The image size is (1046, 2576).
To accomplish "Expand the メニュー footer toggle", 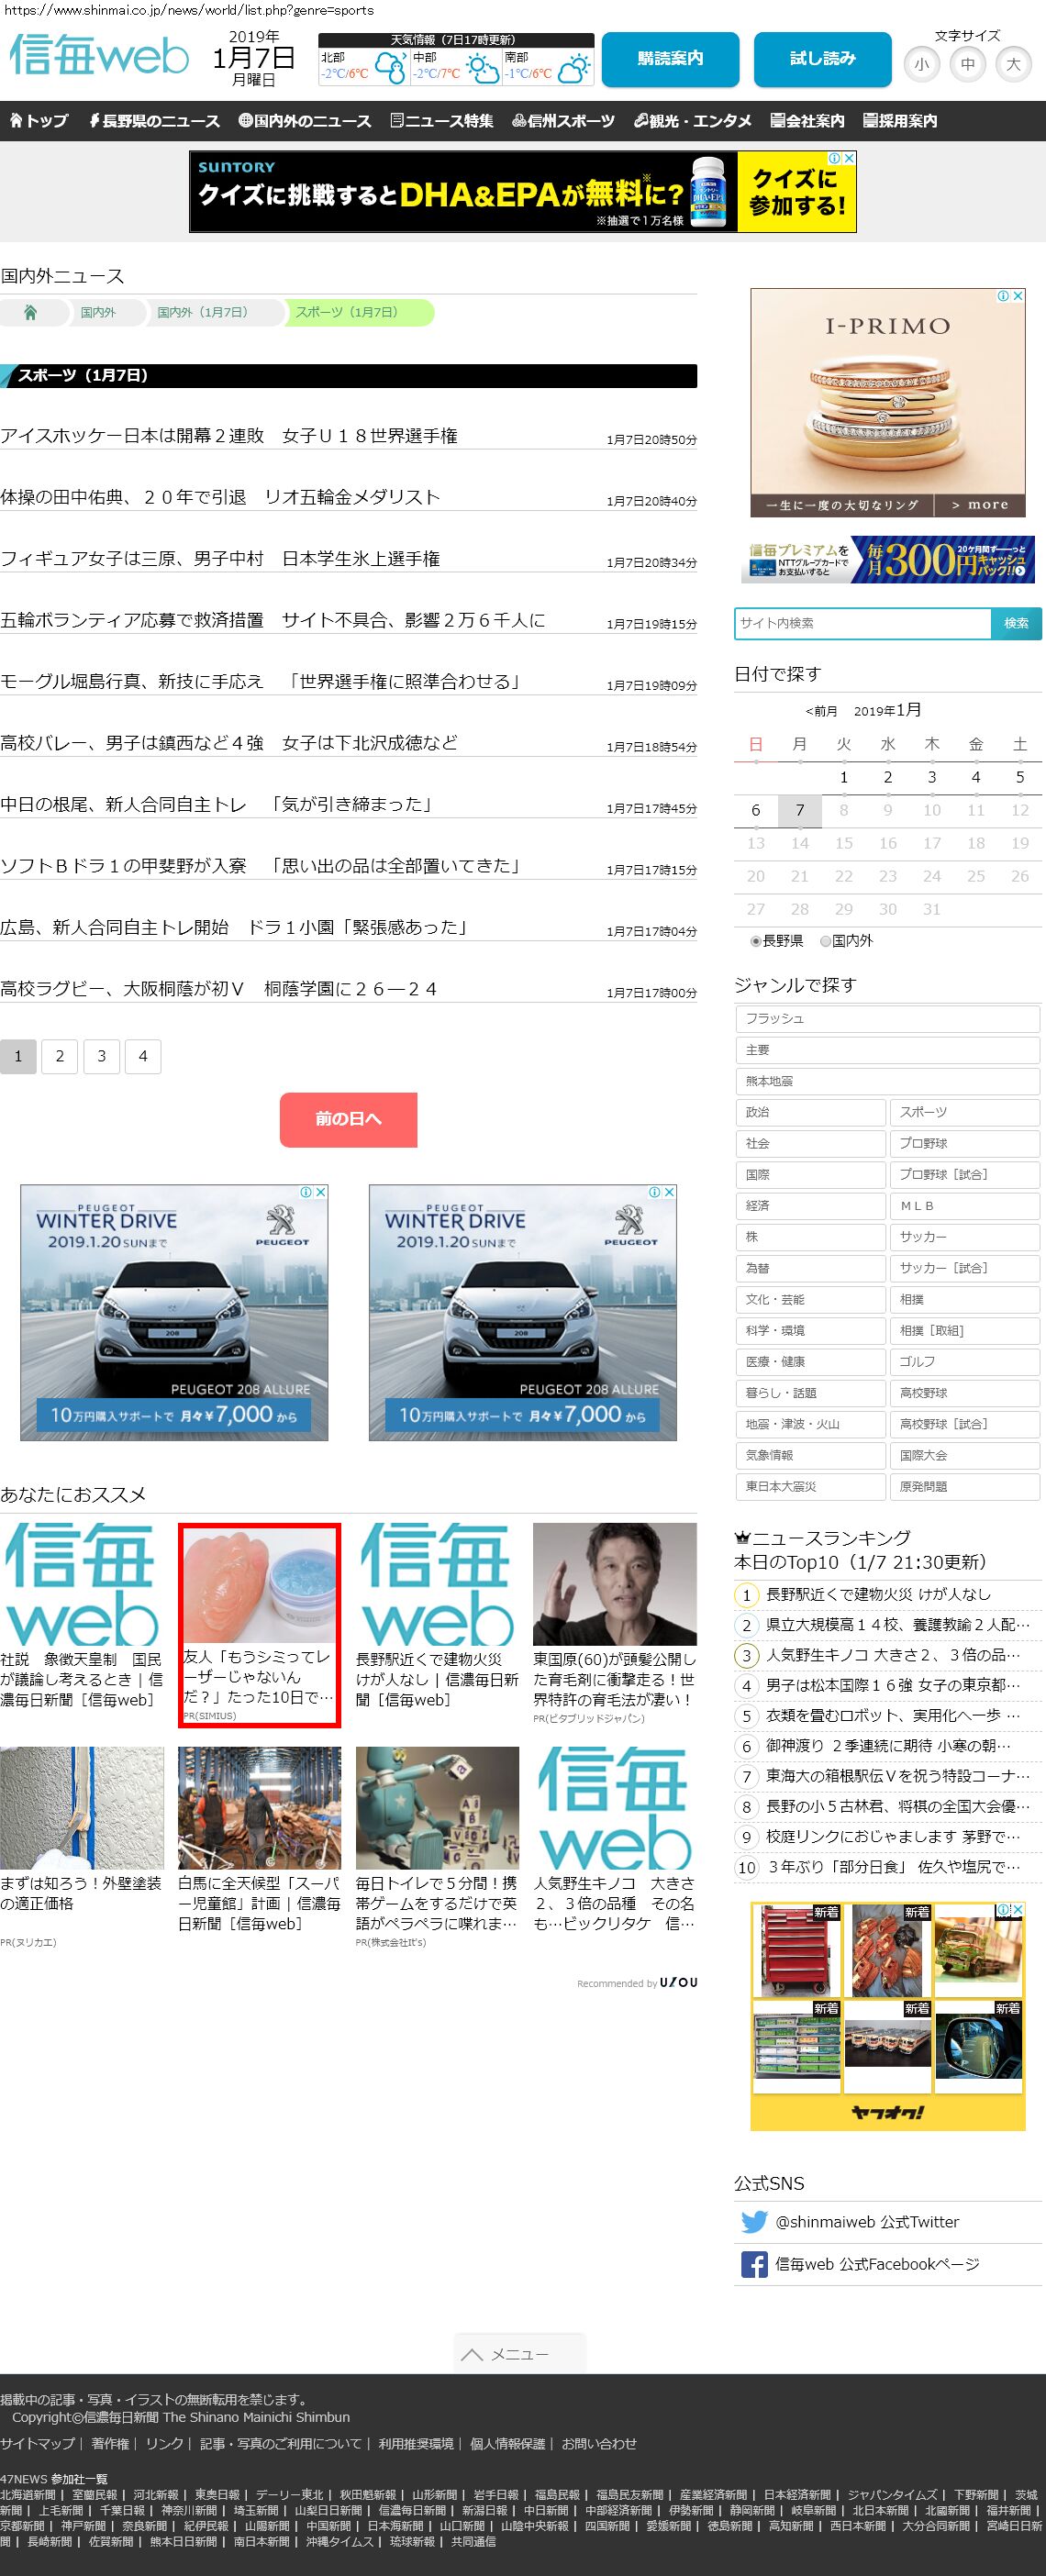I will pos(518,2354).
